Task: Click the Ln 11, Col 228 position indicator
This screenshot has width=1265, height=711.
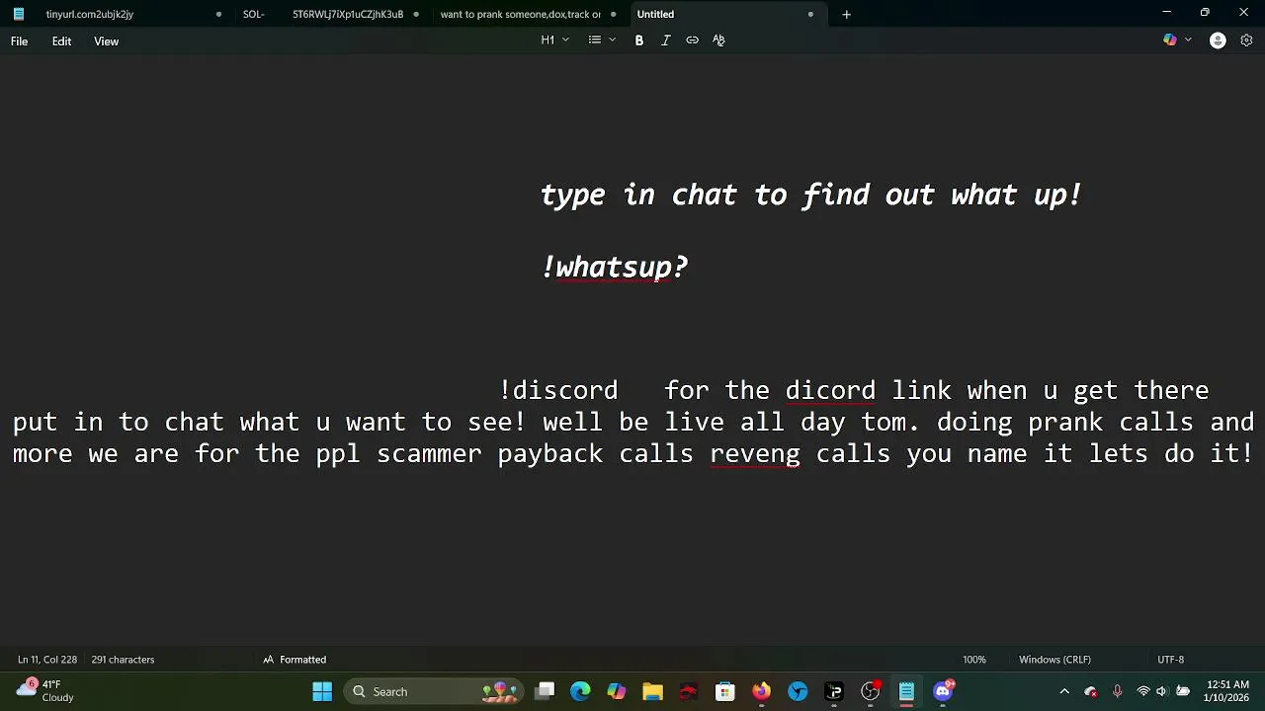Action: 46,660
